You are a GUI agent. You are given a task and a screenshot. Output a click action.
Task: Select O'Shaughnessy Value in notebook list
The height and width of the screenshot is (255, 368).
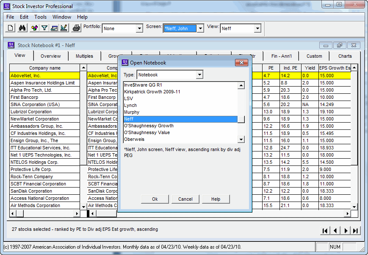click(x=146, y=133)
